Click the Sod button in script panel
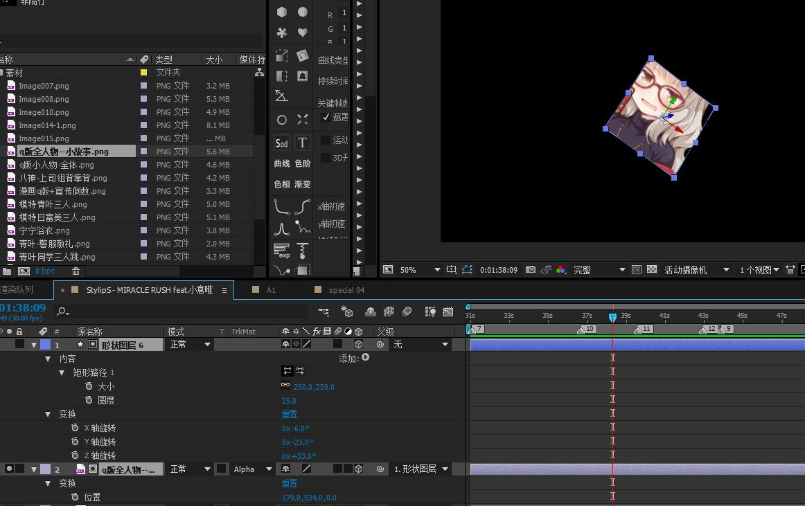 [x=281, y=143]
